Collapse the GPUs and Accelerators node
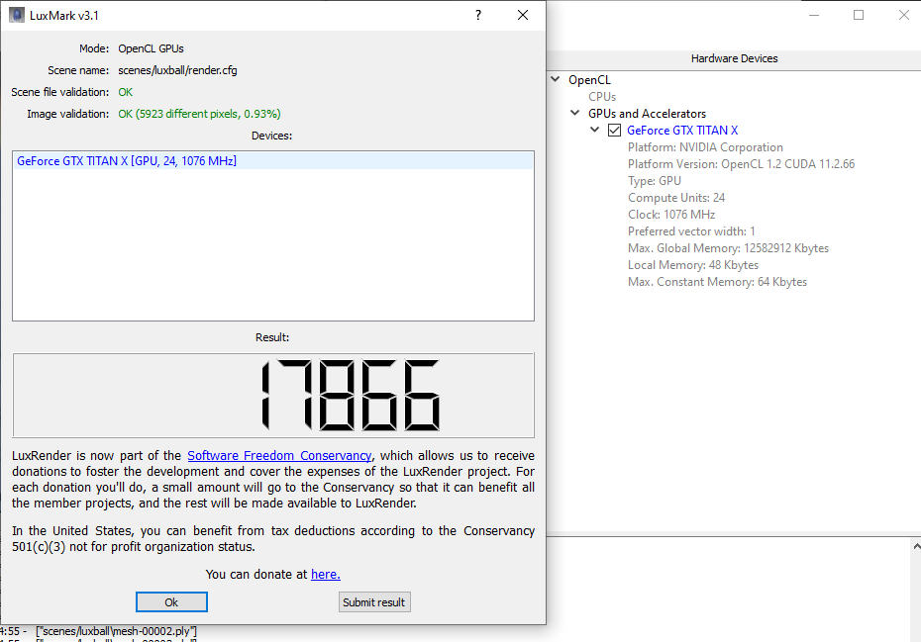921x642 pixels. point(575,113)
